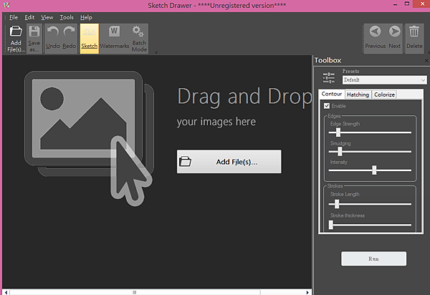
Task: Click the Add File(s) toolbar icon
Action: click(x=16, y=34)
